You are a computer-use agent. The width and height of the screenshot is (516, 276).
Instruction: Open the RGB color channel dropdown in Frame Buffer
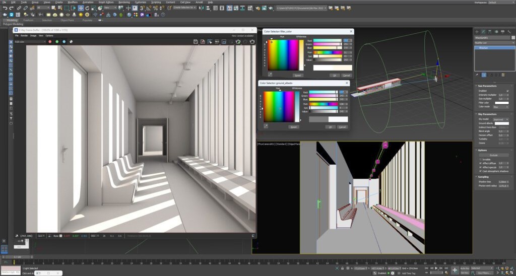pyautogui.click(x=30, y=42)
